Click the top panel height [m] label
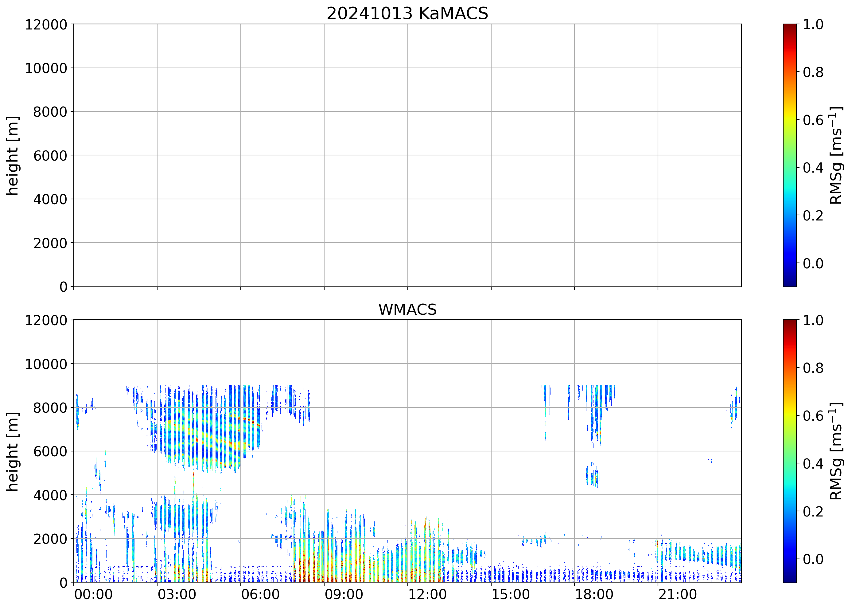Screen dimensions: 852x608 click(12, 155)
